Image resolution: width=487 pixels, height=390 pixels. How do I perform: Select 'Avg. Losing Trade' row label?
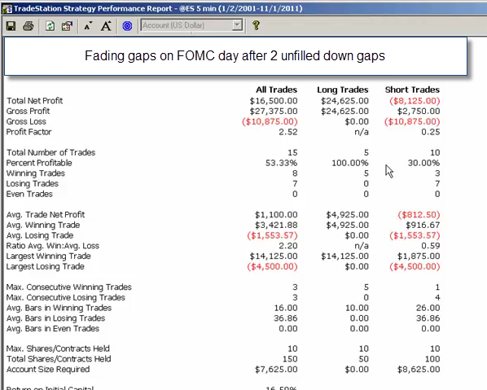(x=40, y=235)
